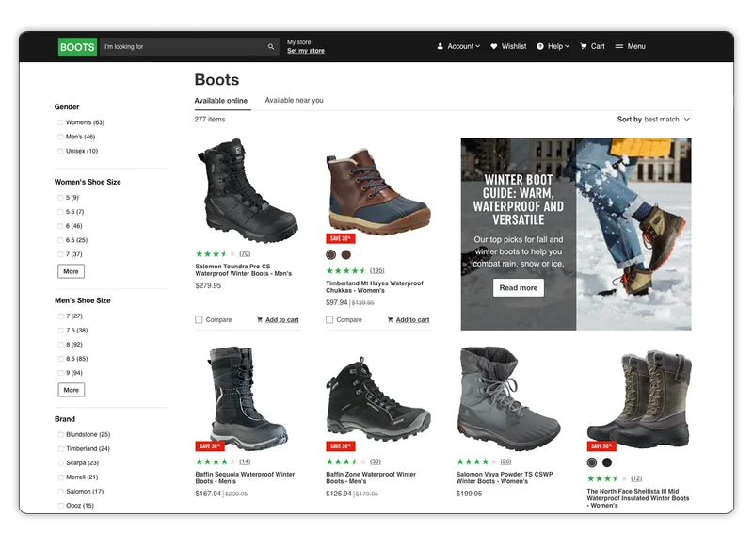Image resolution: width=753 pixels, height=534 pixels.
Task: Open Salomon Toundra Pro boot image
Action: (x=248, y=191)
